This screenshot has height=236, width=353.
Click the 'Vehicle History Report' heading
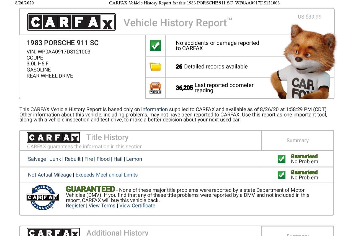178,23
